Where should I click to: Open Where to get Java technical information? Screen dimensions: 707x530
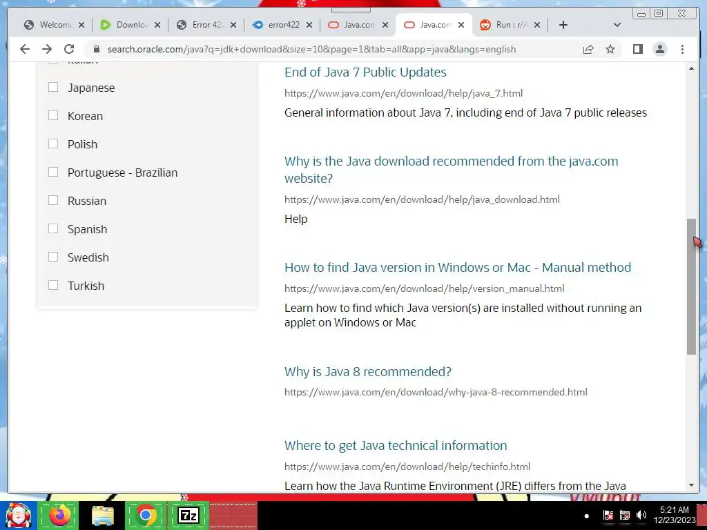coord(396,445)
